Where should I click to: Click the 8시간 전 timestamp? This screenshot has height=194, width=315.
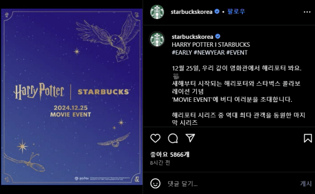coord(160,163)
